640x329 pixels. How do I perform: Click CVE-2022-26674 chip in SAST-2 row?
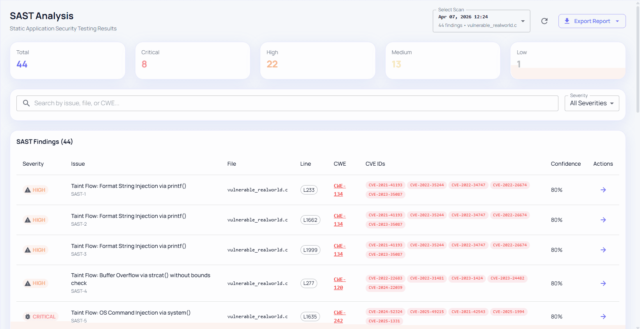510,215
